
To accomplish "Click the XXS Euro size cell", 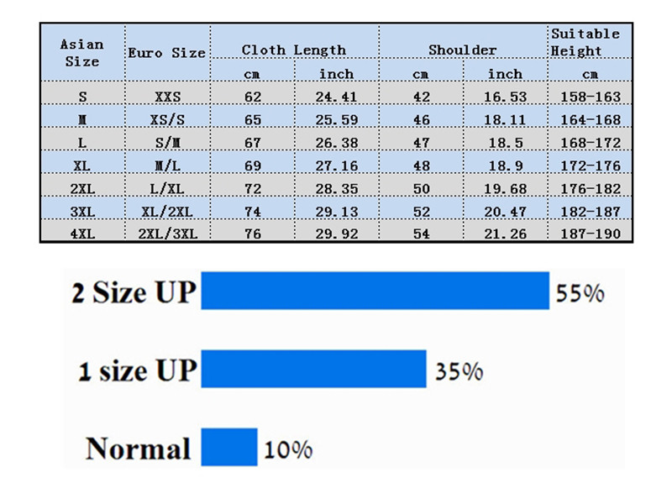I will click(x=167, y=97).
